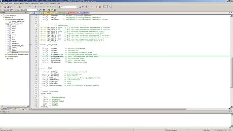The height and width of the screenshot is (131, 233).
Task: Start the debug session with the magnifier icon
Action: click(x=87, y=7)
